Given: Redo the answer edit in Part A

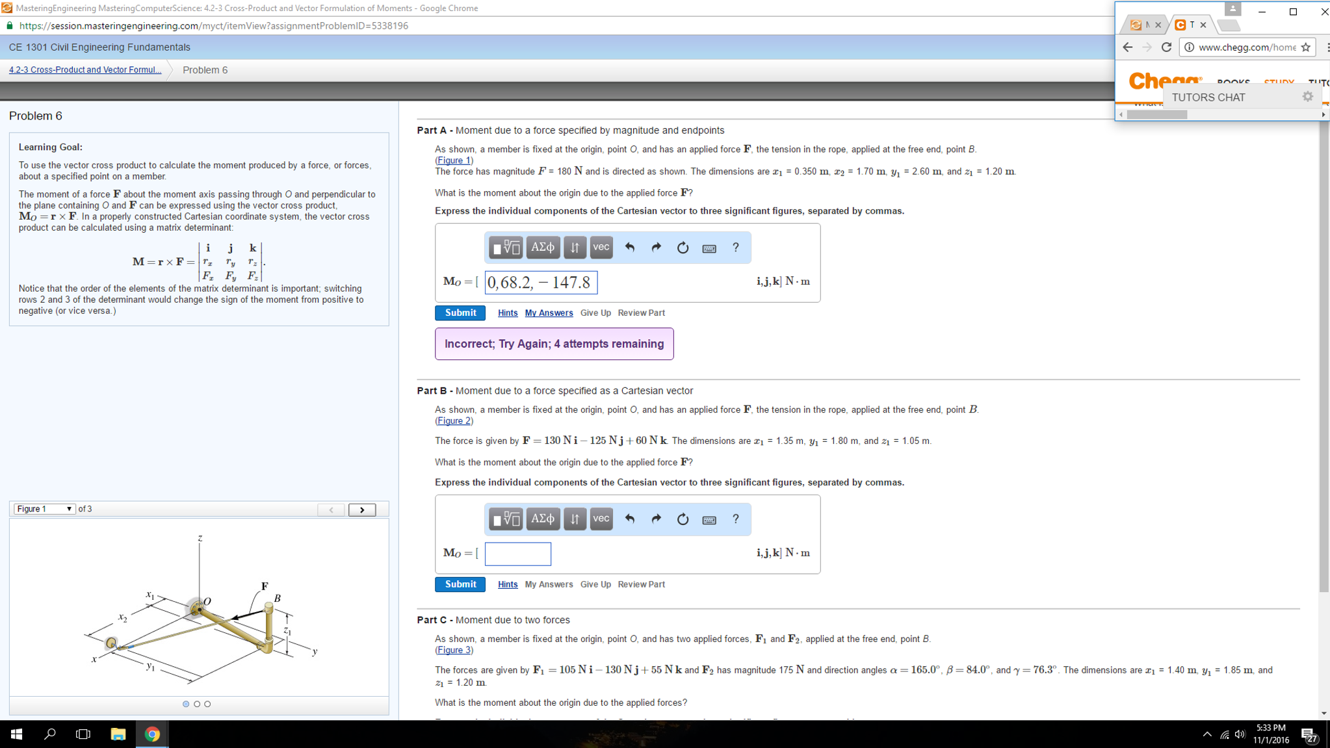Looking at the screenshot, I should [x=656, y=247].
